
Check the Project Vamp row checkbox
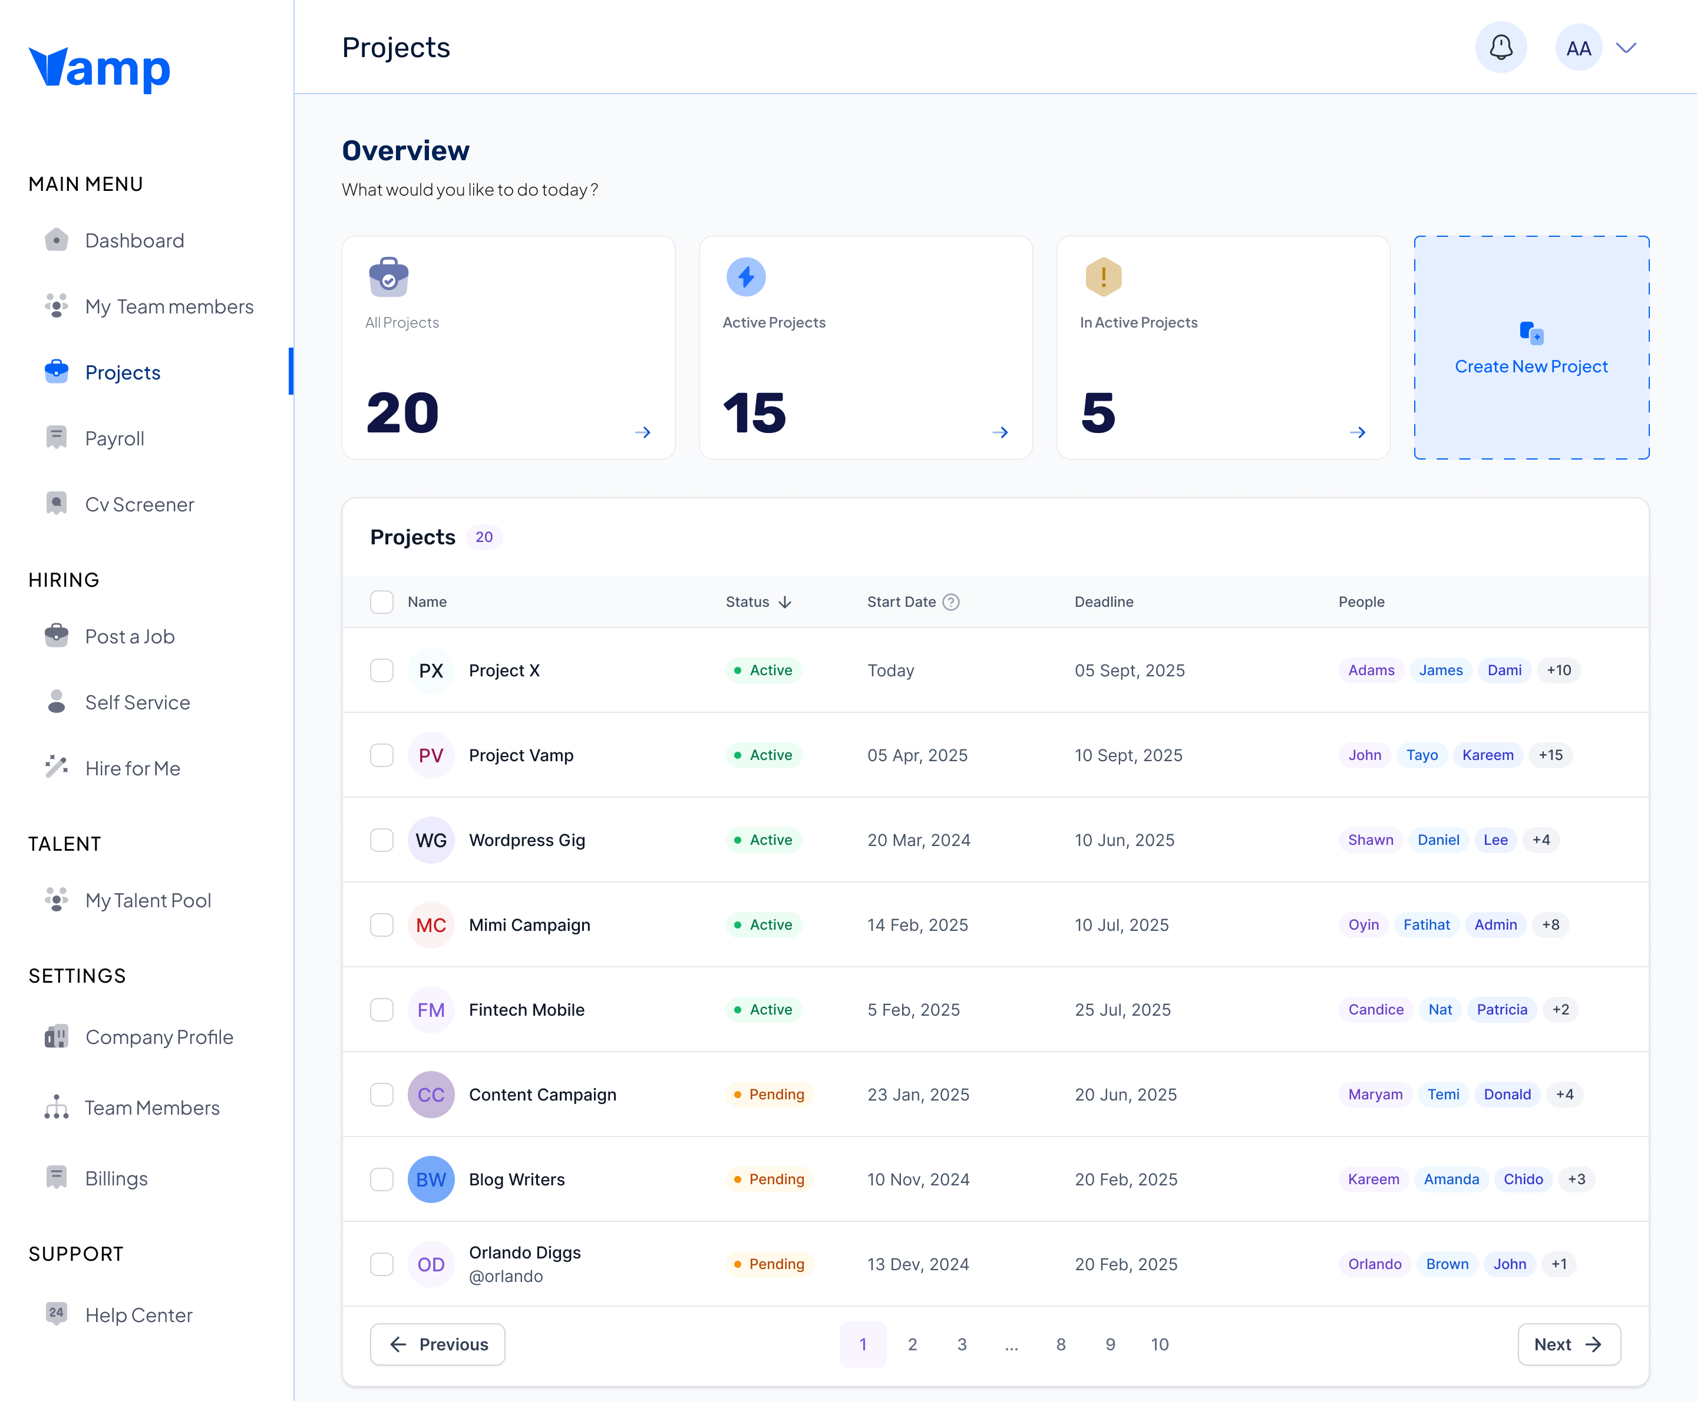(382, 755)
